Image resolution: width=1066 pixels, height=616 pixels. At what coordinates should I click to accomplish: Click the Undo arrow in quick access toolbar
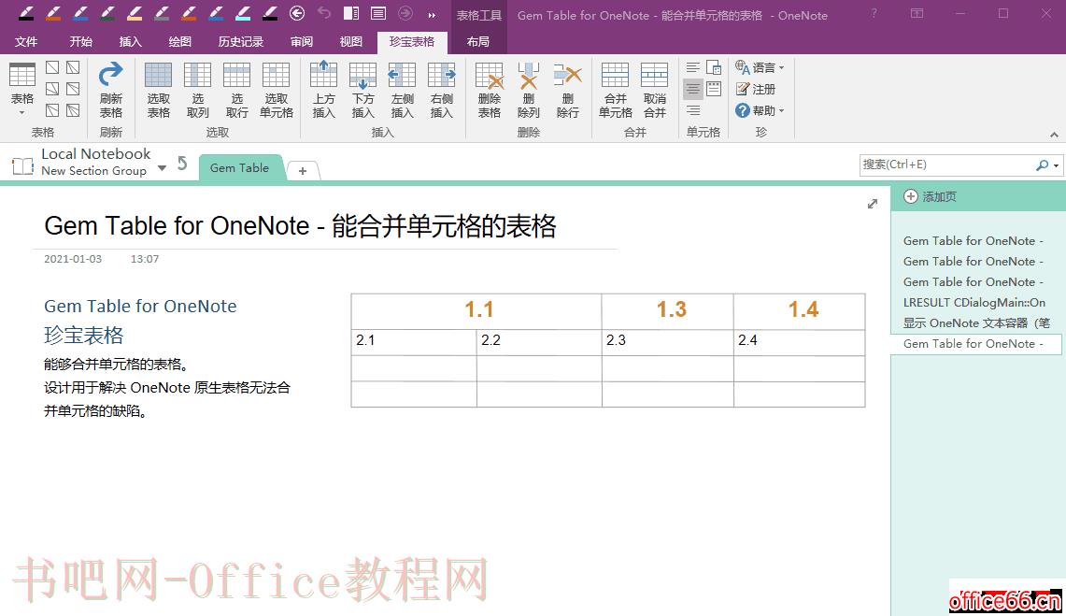[324, 13]
